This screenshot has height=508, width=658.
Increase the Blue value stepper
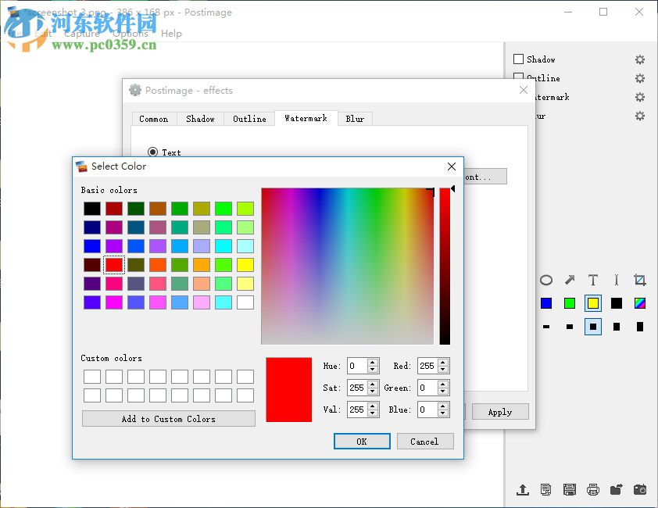pyautogui.click(x=443, y=406)
